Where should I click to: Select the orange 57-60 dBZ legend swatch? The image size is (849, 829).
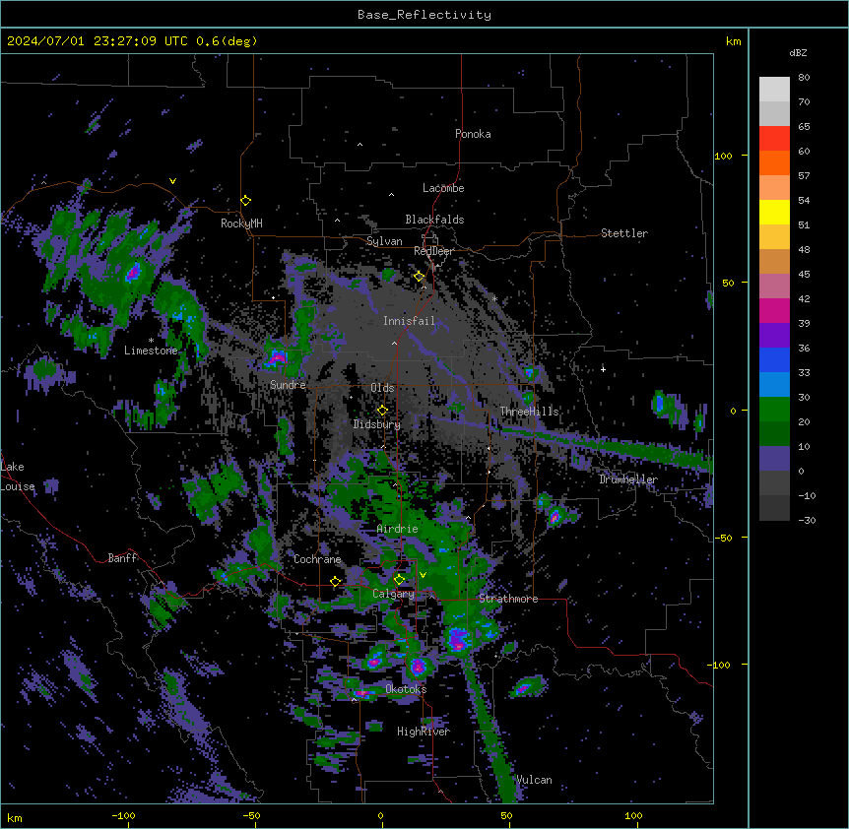774,162
